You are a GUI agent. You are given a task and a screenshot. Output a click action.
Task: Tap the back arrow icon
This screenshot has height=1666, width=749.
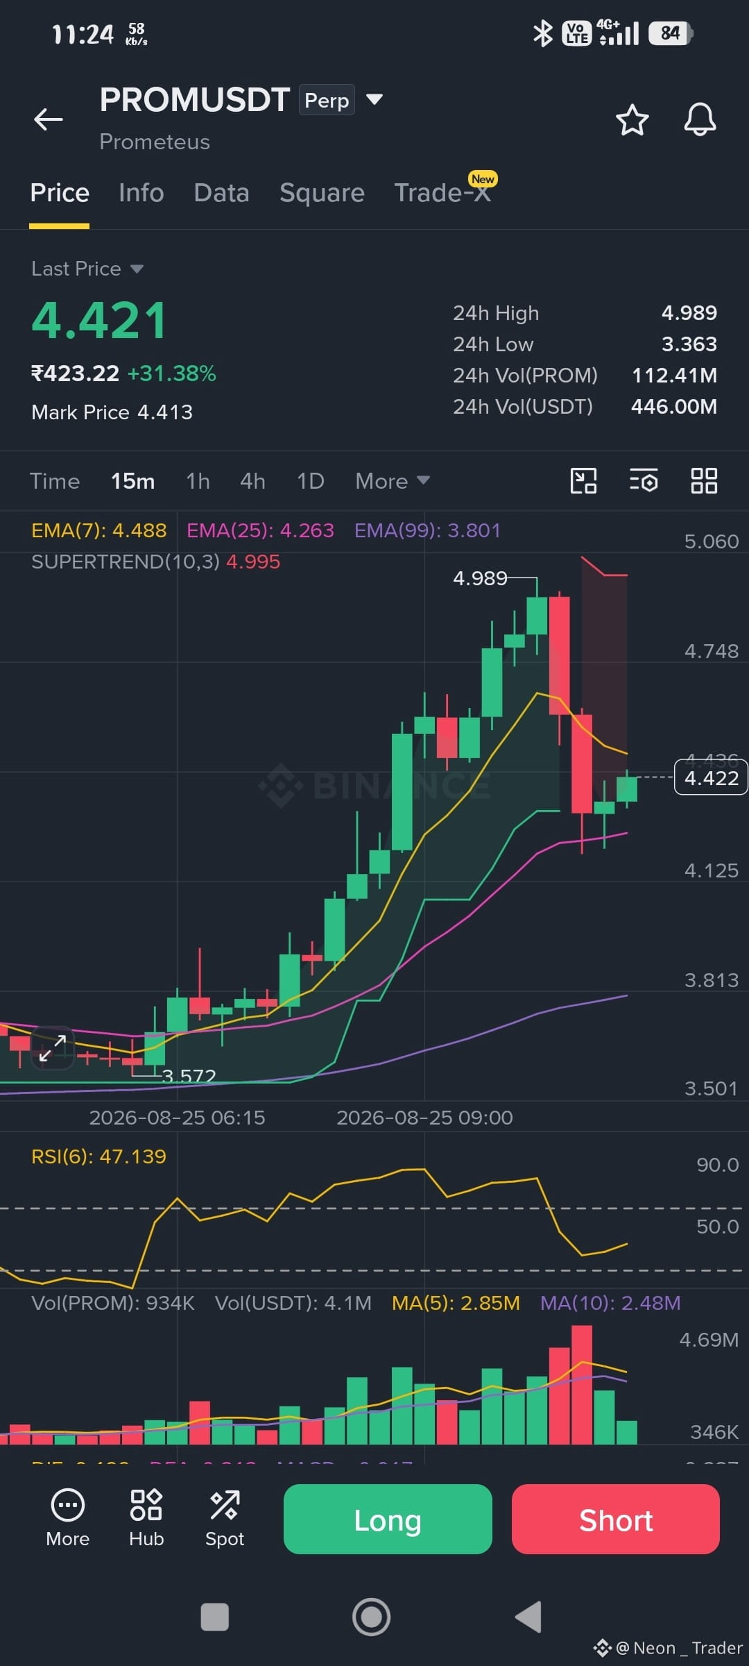point(49,119)
